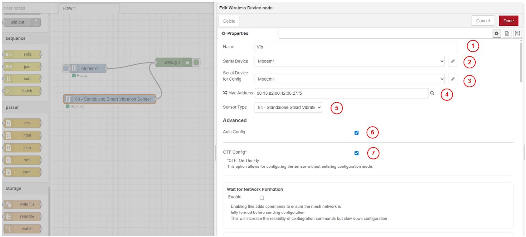The height and width of the screenshot is (237, 526).
Task: Uncheck the Auto Config checkbox
Action: click(356, 133)
